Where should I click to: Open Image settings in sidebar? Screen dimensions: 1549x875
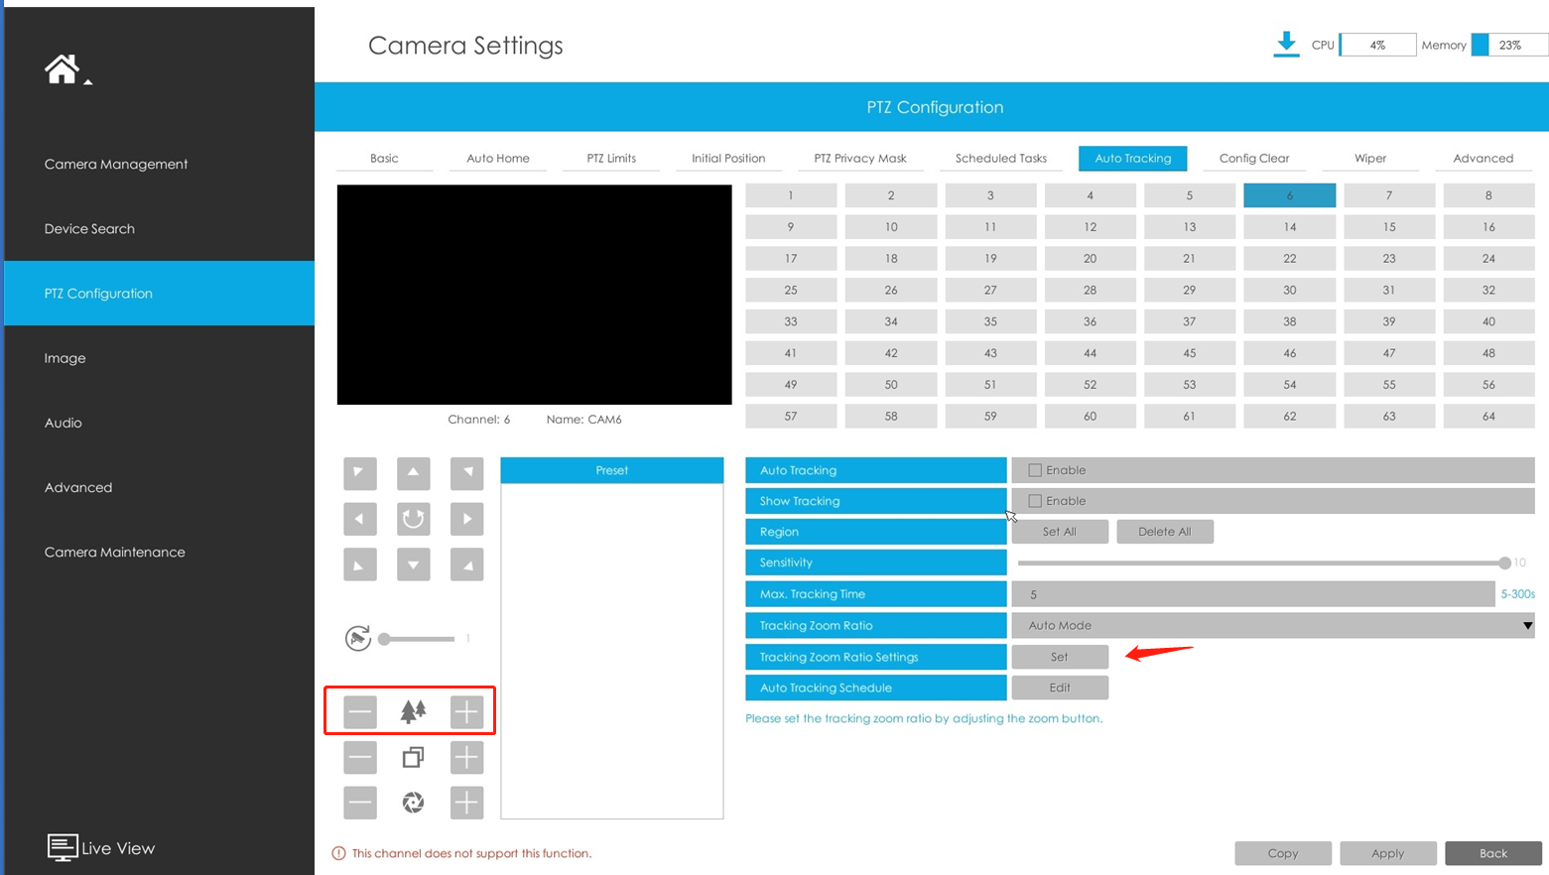65,357
